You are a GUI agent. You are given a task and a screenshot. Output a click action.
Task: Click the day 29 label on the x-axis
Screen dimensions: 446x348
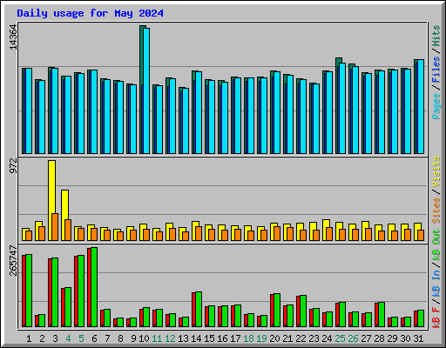point(392,338)
